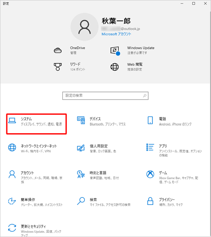Viewport: 211px width, 237px height.
Task: Select 時刻と言語 category title
Action: pos(98,173)
